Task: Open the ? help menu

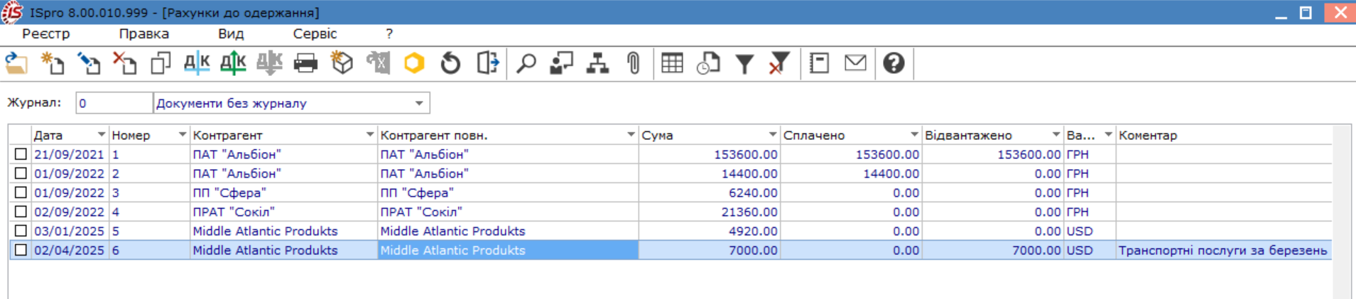Action: [x=389, y=34]
